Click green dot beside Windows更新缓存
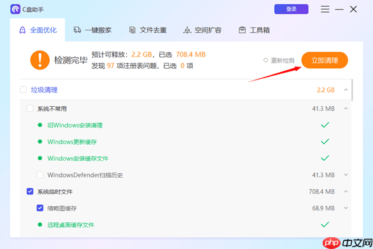Image resolution: width=373 pixels, height=249 pixels. (x=40, y=142)
